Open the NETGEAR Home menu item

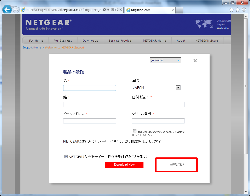pyautogui.click(x=155, y=40)
